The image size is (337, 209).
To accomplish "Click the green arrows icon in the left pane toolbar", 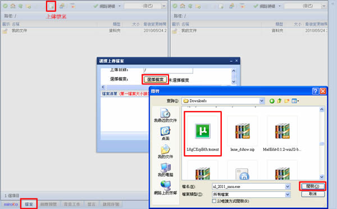I will pos(20,6).
